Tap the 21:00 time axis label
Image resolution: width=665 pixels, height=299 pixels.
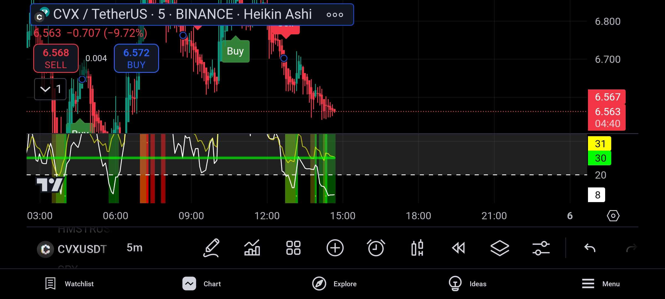tap(494, 216)
